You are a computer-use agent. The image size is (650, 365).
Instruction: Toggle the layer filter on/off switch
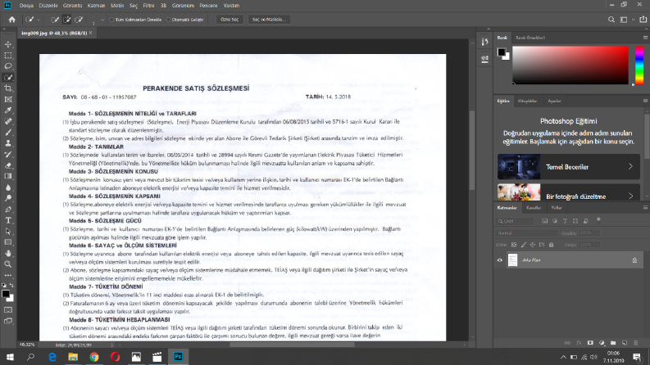(598, 220)
